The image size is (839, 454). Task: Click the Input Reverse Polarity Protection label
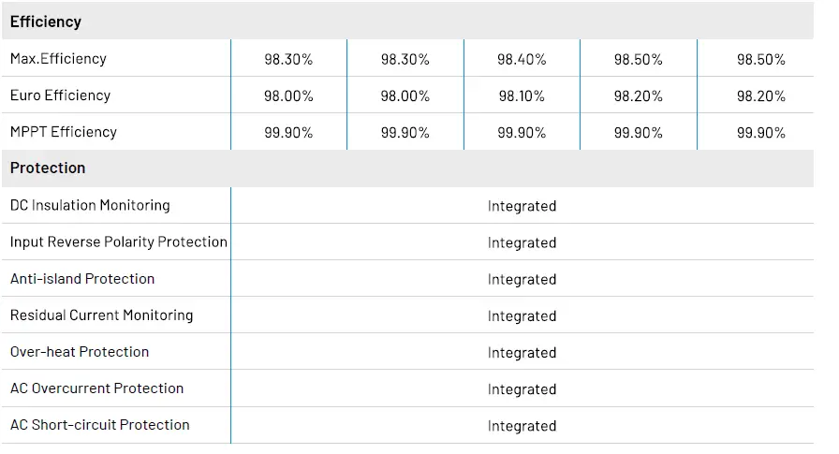pos(119,242)
